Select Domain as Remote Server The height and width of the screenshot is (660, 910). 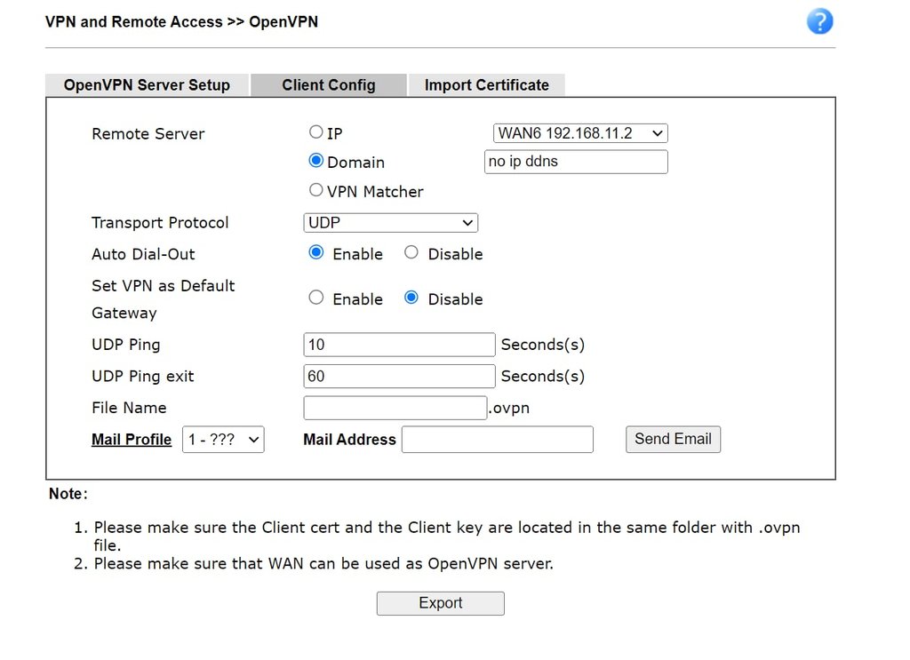coord(315,161)
